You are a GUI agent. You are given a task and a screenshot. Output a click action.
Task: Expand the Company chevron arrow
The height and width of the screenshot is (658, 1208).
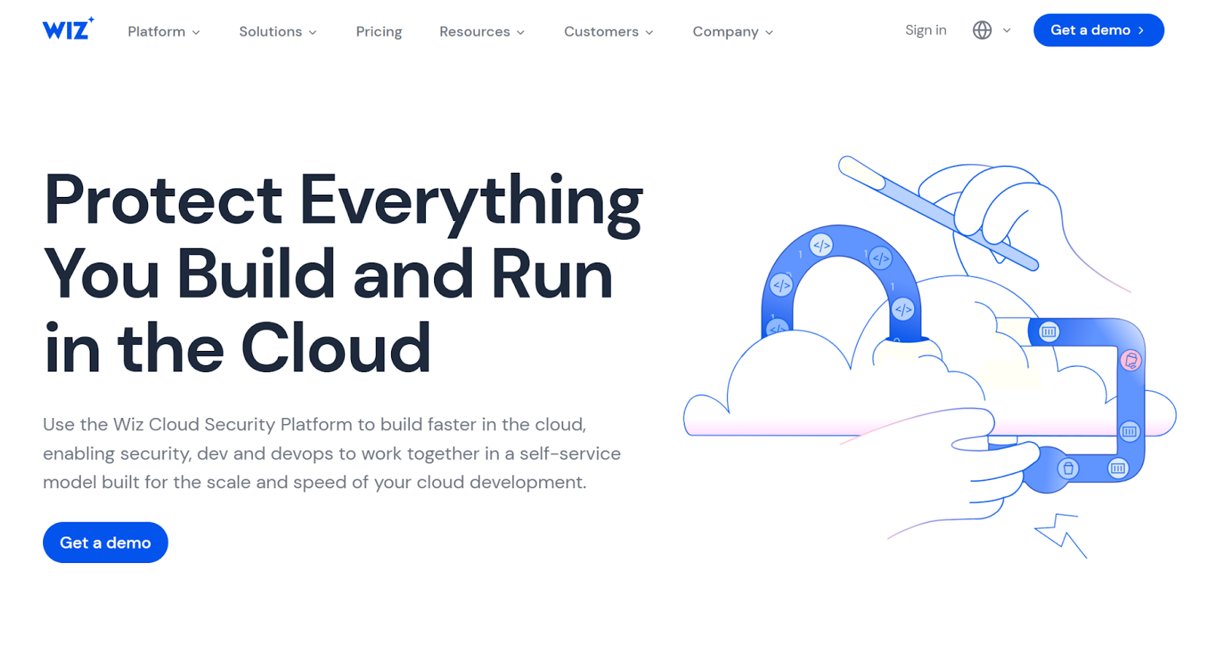tap(769, 32)
